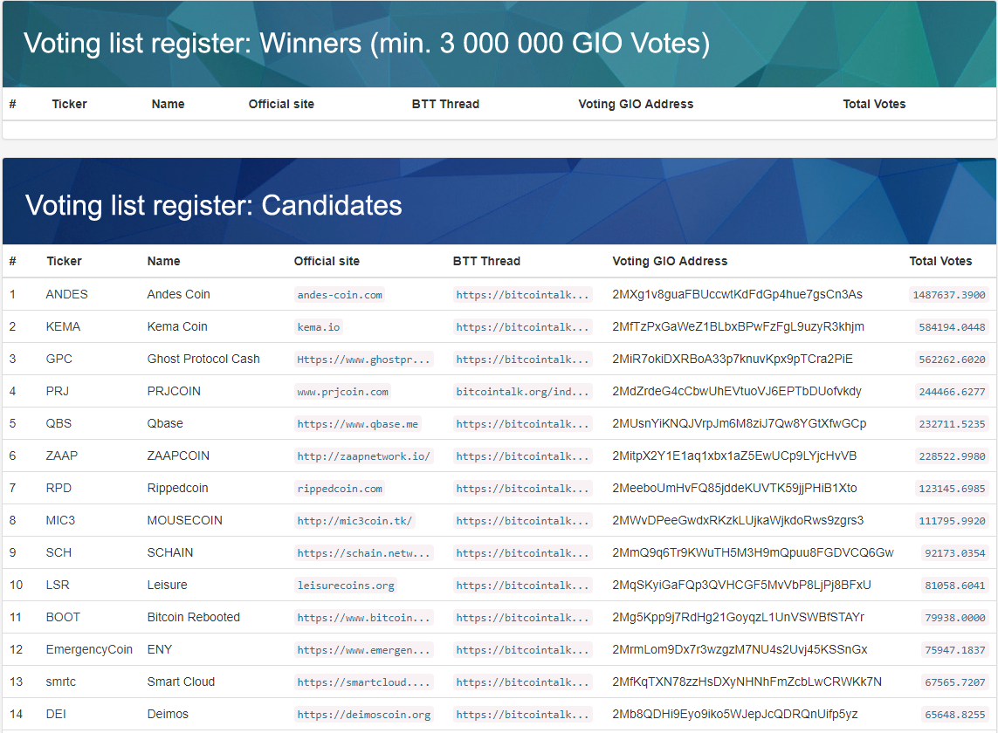
Task: Open leisurecoins.org site link
Action: 346,586
